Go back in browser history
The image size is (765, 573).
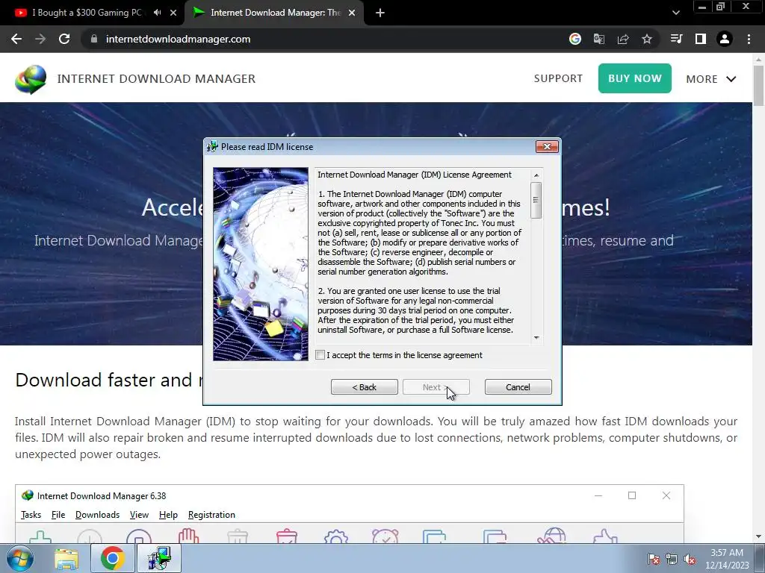pyautogui.click(x=16, y=39)
